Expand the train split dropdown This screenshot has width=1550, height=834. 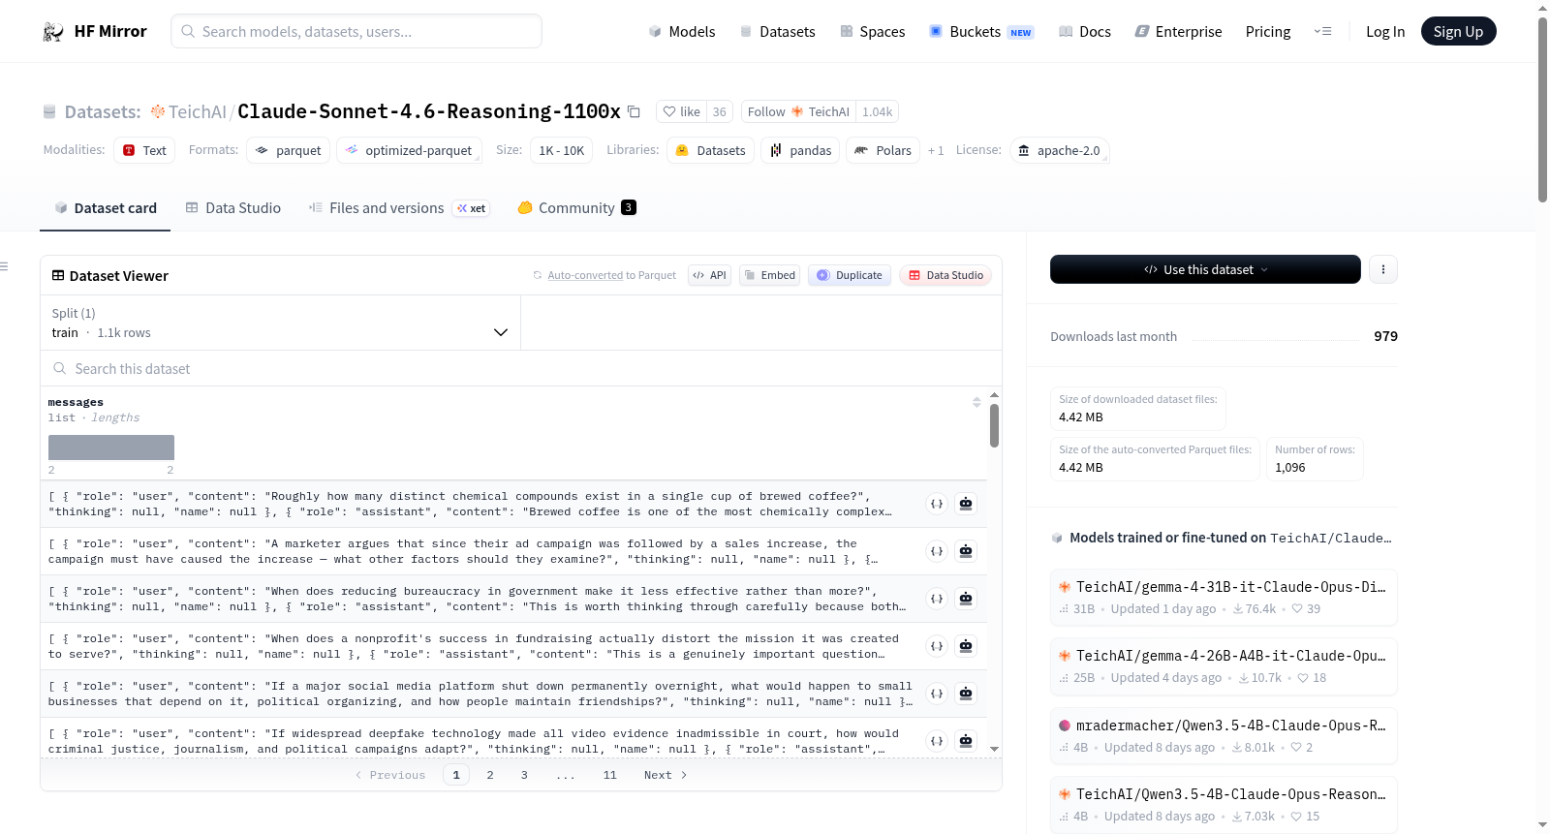tap(281, 323)
